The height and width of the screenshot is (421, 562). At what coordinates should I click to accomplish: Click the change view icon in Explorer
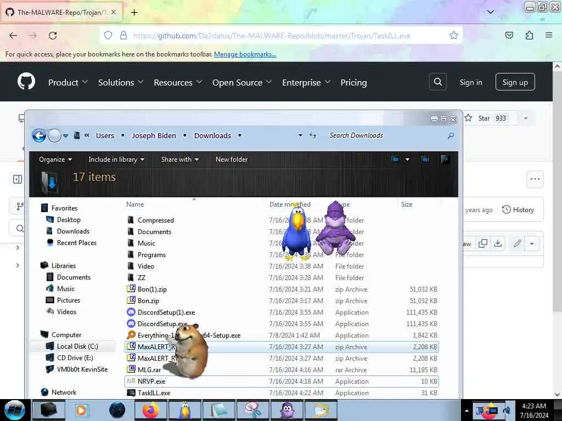click(395, 160)
